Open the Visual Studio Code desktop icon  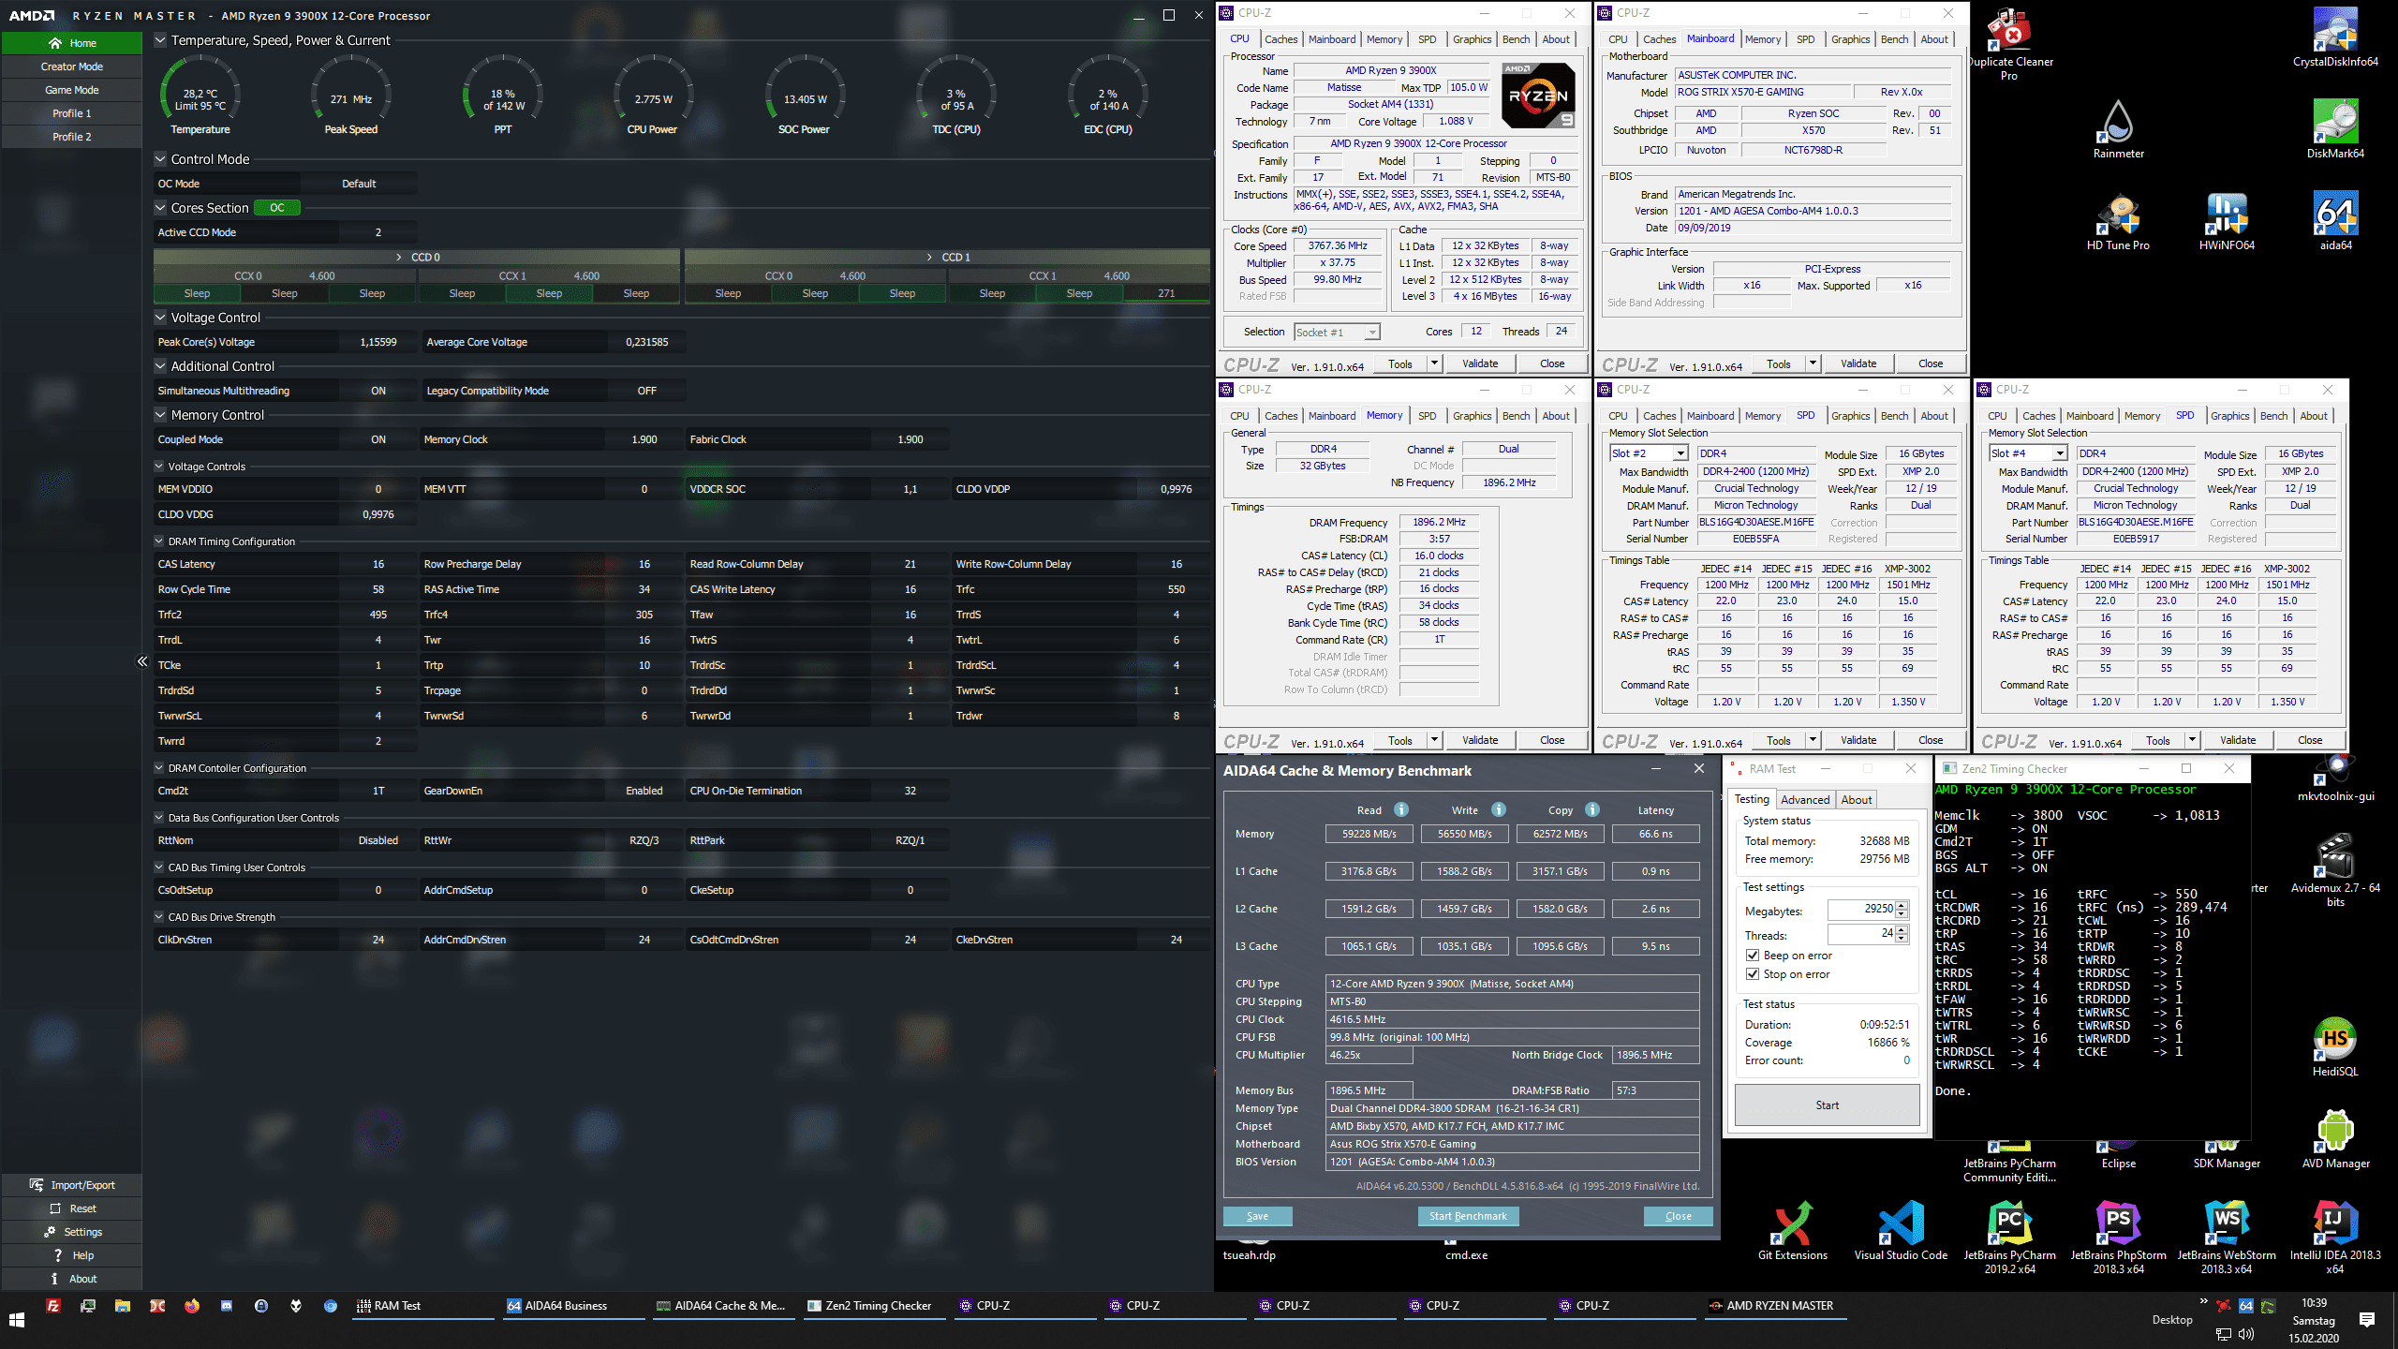coord(1901,1231)
